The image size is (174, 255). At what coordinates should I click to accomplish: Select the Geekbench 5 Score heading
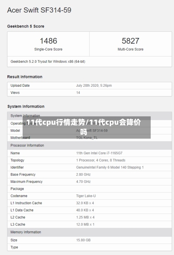coord(26,26)
